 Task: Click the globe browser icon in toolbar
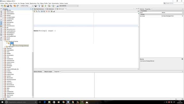pyautogui.click(x=36, y=6)
